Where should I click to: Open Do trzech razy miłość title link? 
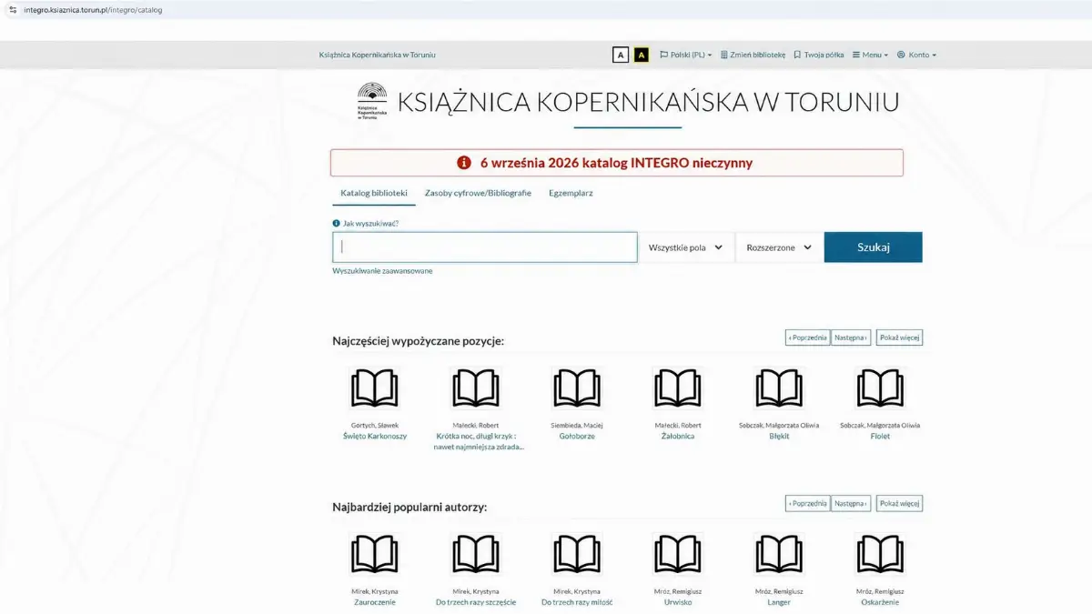pos(577,602)
